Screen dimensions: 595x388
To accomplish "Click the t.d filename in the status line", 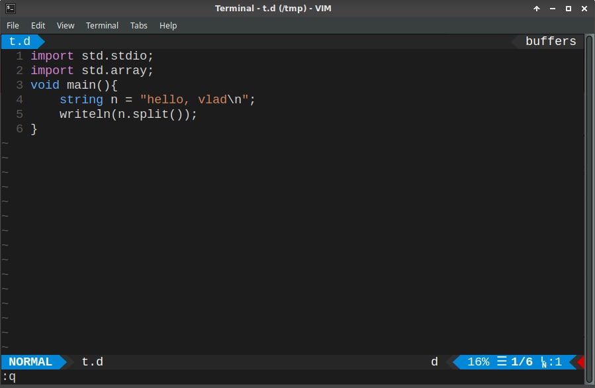I will (x=92, y=362).
